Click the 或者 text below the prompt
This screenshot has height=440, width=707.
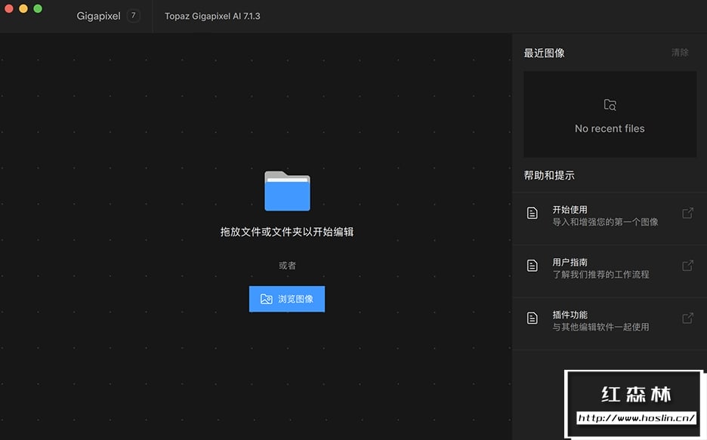click(x=287, y=266)
